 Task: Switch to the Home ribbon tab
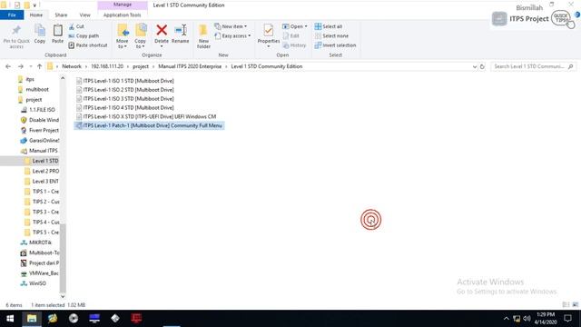click(x=36, y=15)
